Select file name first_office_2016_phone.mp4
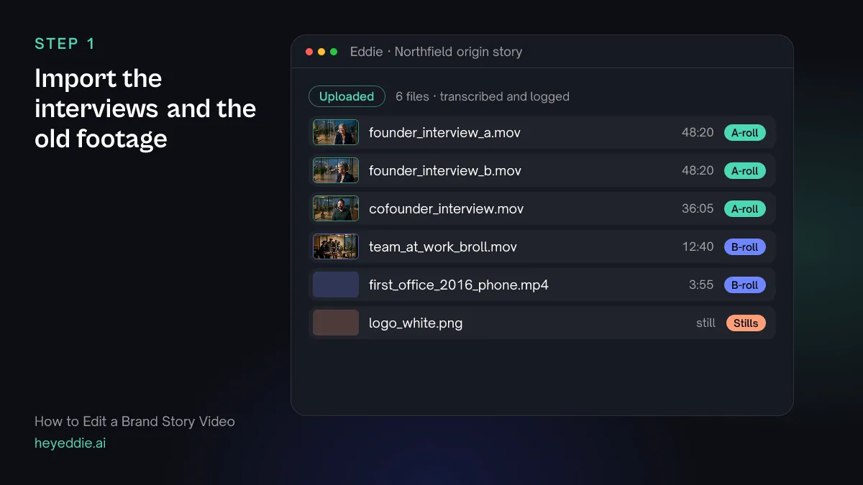 (459, 285)
